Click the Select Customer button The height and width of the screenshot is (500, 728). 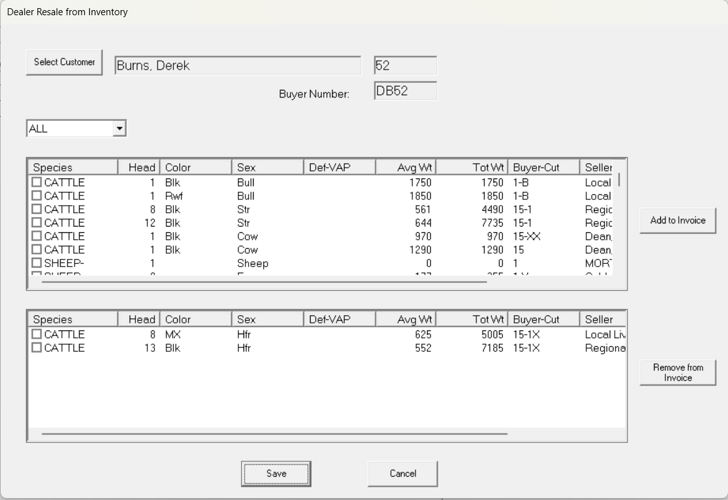pos(63,61)
